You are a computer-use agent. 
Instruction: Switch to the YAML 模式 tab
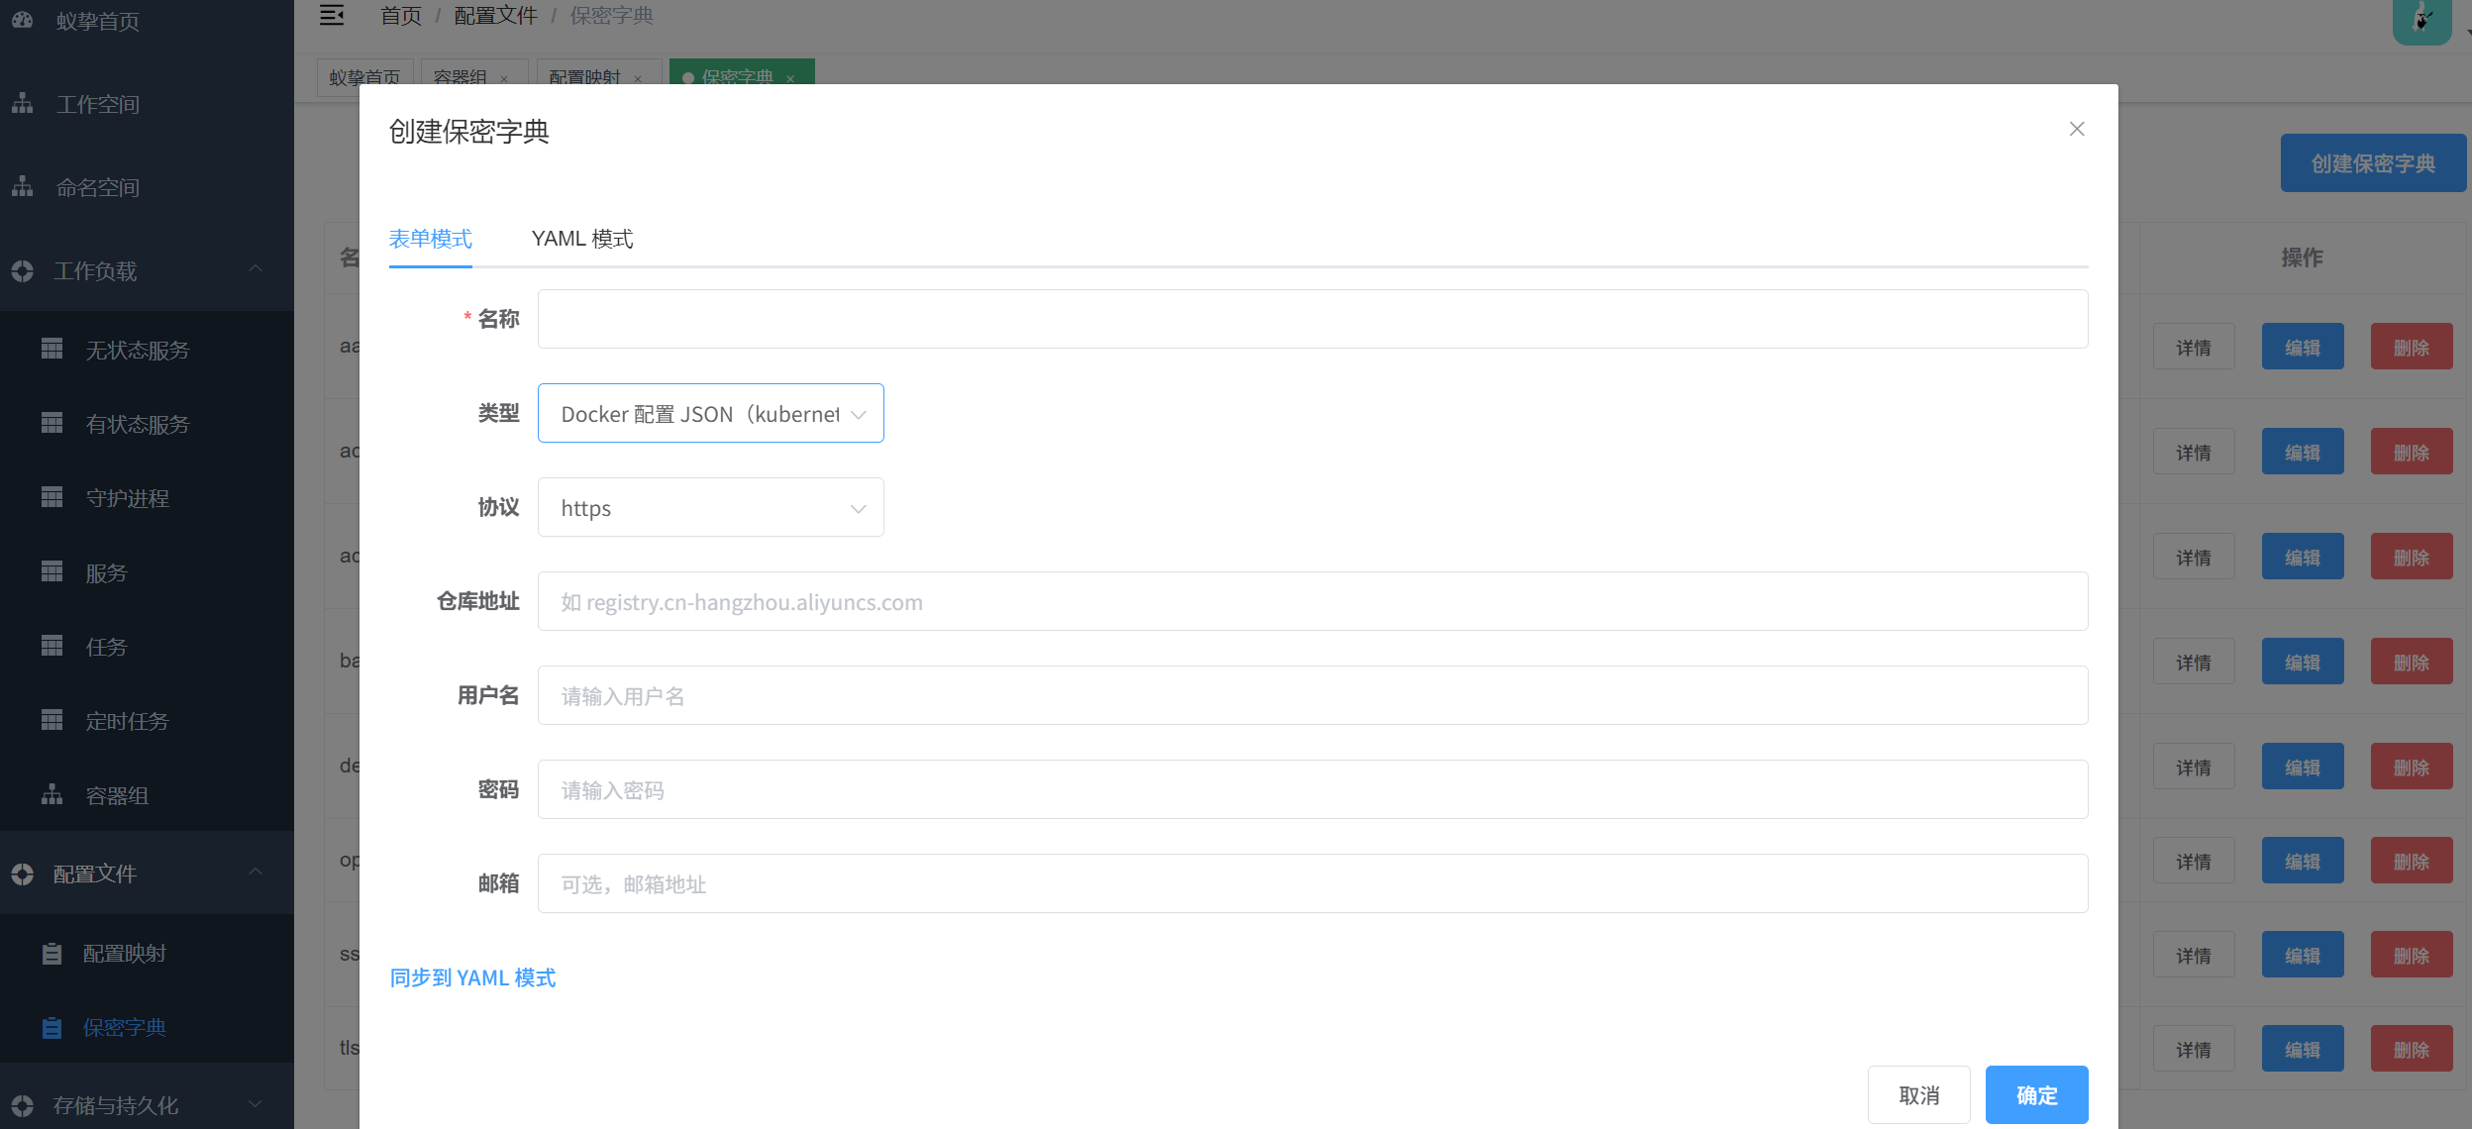pyautogui.click(x=582, y=239)
